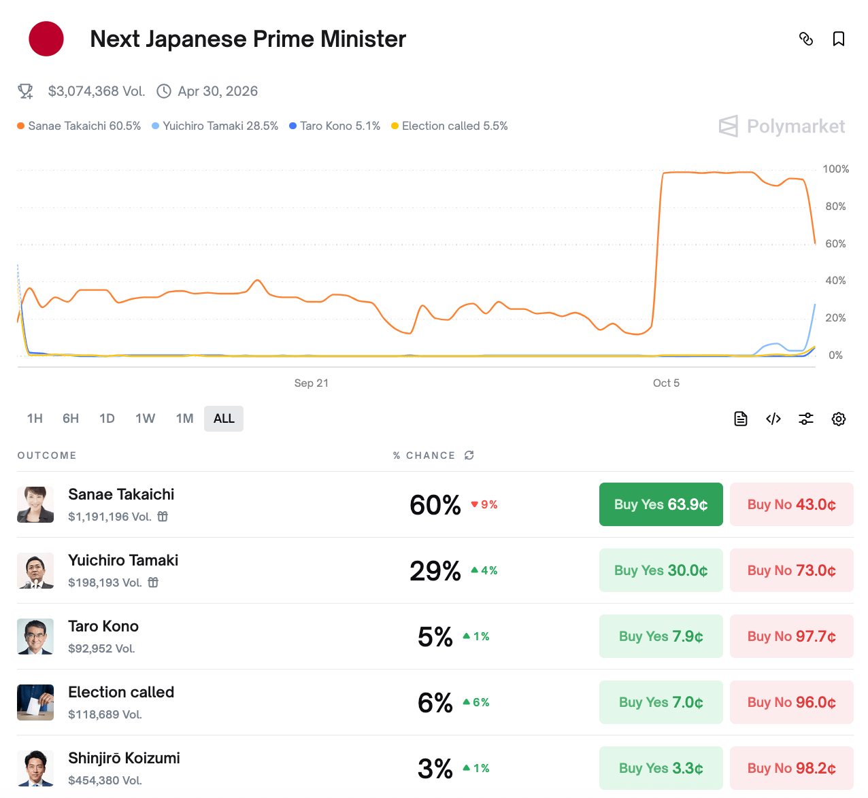Screen dimensions: 868x798
Task: Open the embed code icon
Action: coord(773,419)
